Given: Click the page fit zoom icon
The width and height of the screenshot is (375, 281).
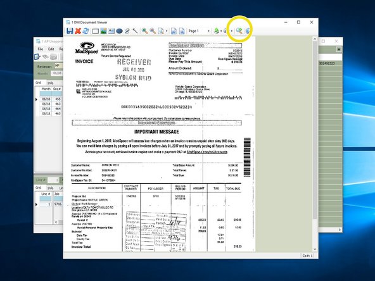Looking at the screenshot, I should 161,31.
